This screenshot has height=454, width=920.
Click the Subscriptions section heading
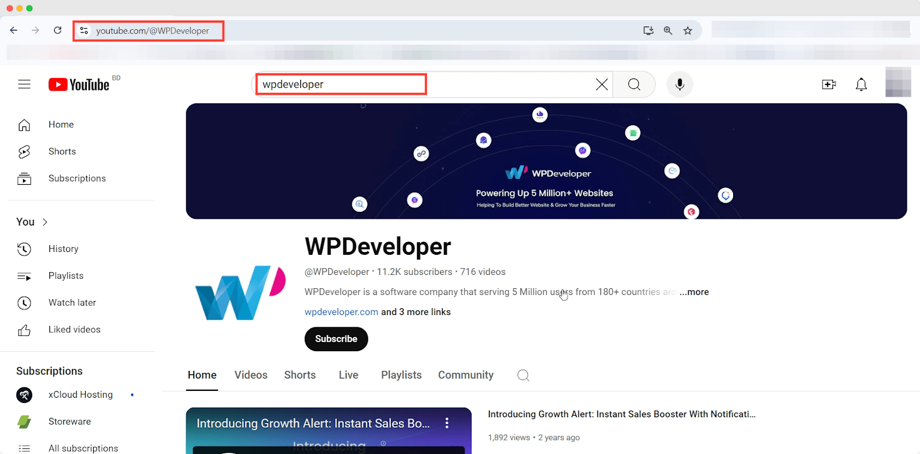pyautogui.click(x=49, y=371)
